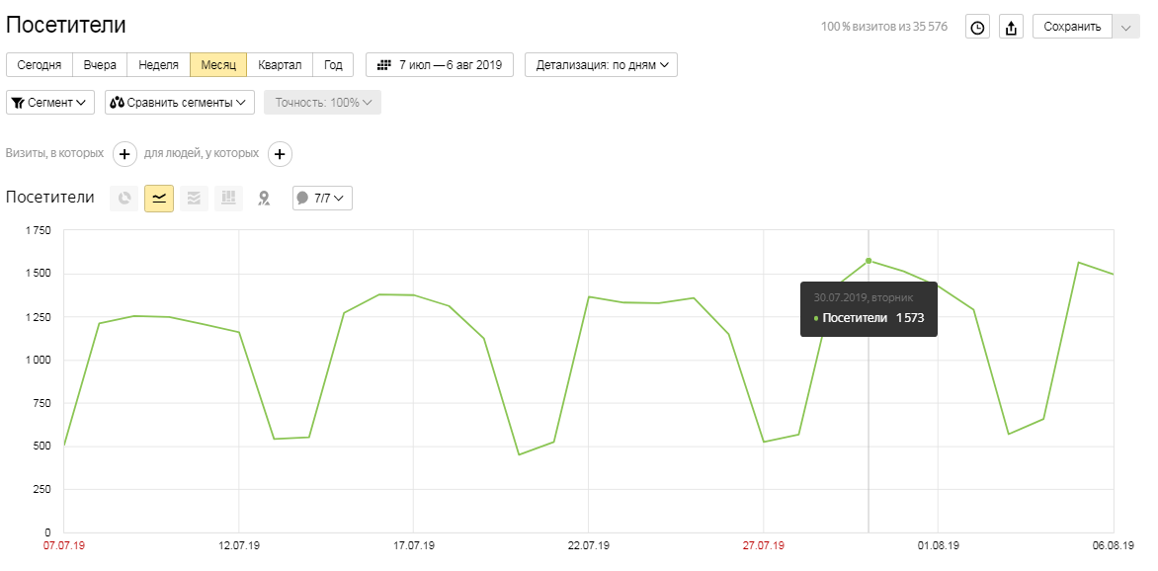Select the Год period tab
This screenshot has height=571, width=1158.
coord(333,64)
